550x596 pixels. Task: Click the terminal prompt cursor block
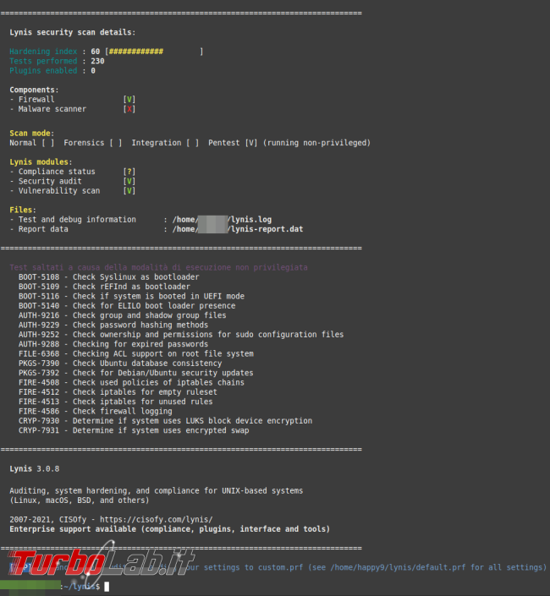coord(107,587)
